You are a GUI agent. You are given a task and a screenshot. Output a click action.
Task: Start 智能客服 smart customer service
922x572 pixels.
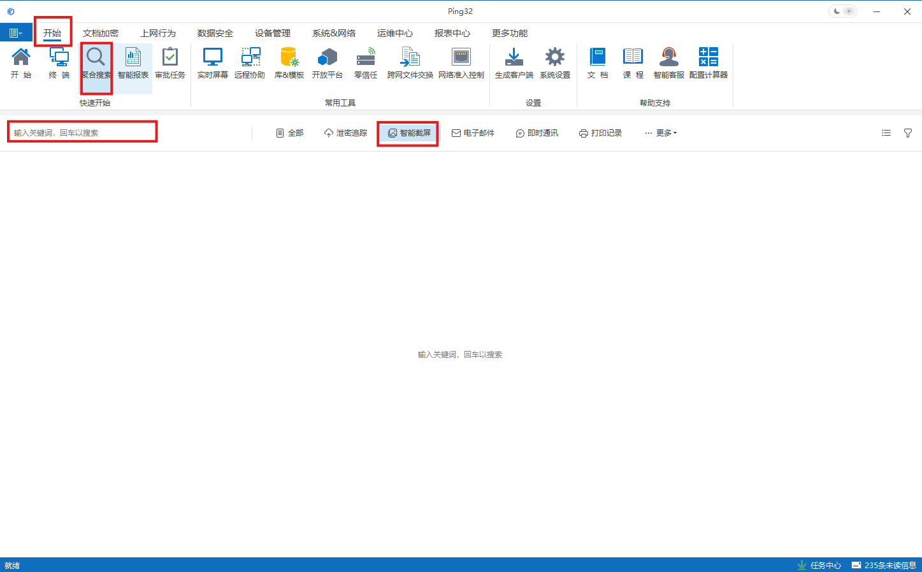668,62
